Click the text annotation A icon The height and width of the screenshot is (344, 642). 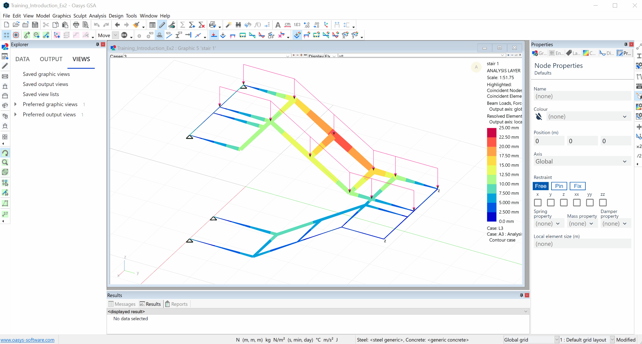278,25
